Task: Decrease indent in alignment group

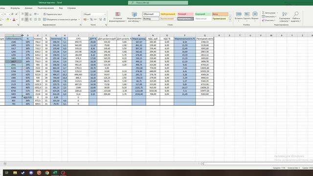Action: coord(35,20)
